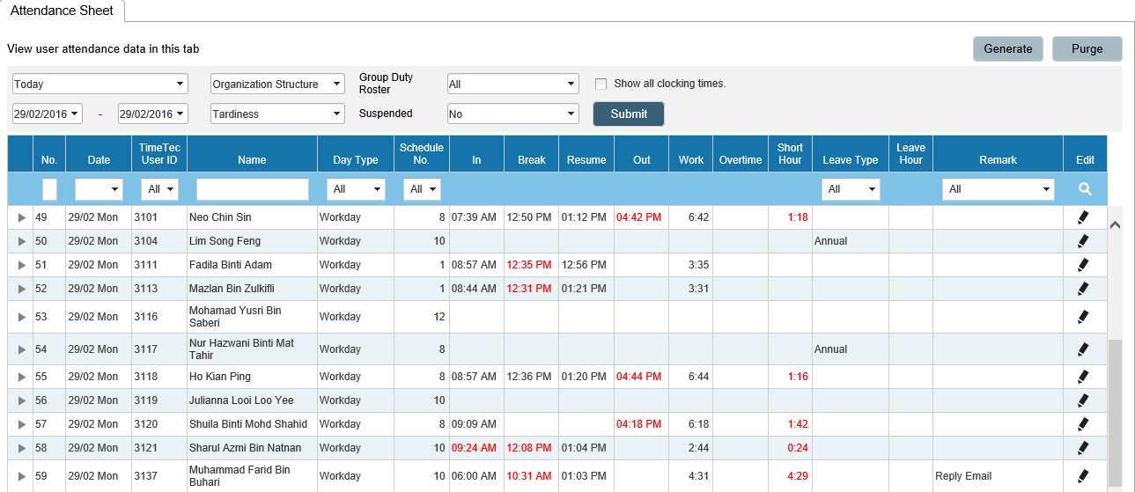
Task: Click the red 09:24 AM in time
Action: pyautogui.click(x=474, y=448)
